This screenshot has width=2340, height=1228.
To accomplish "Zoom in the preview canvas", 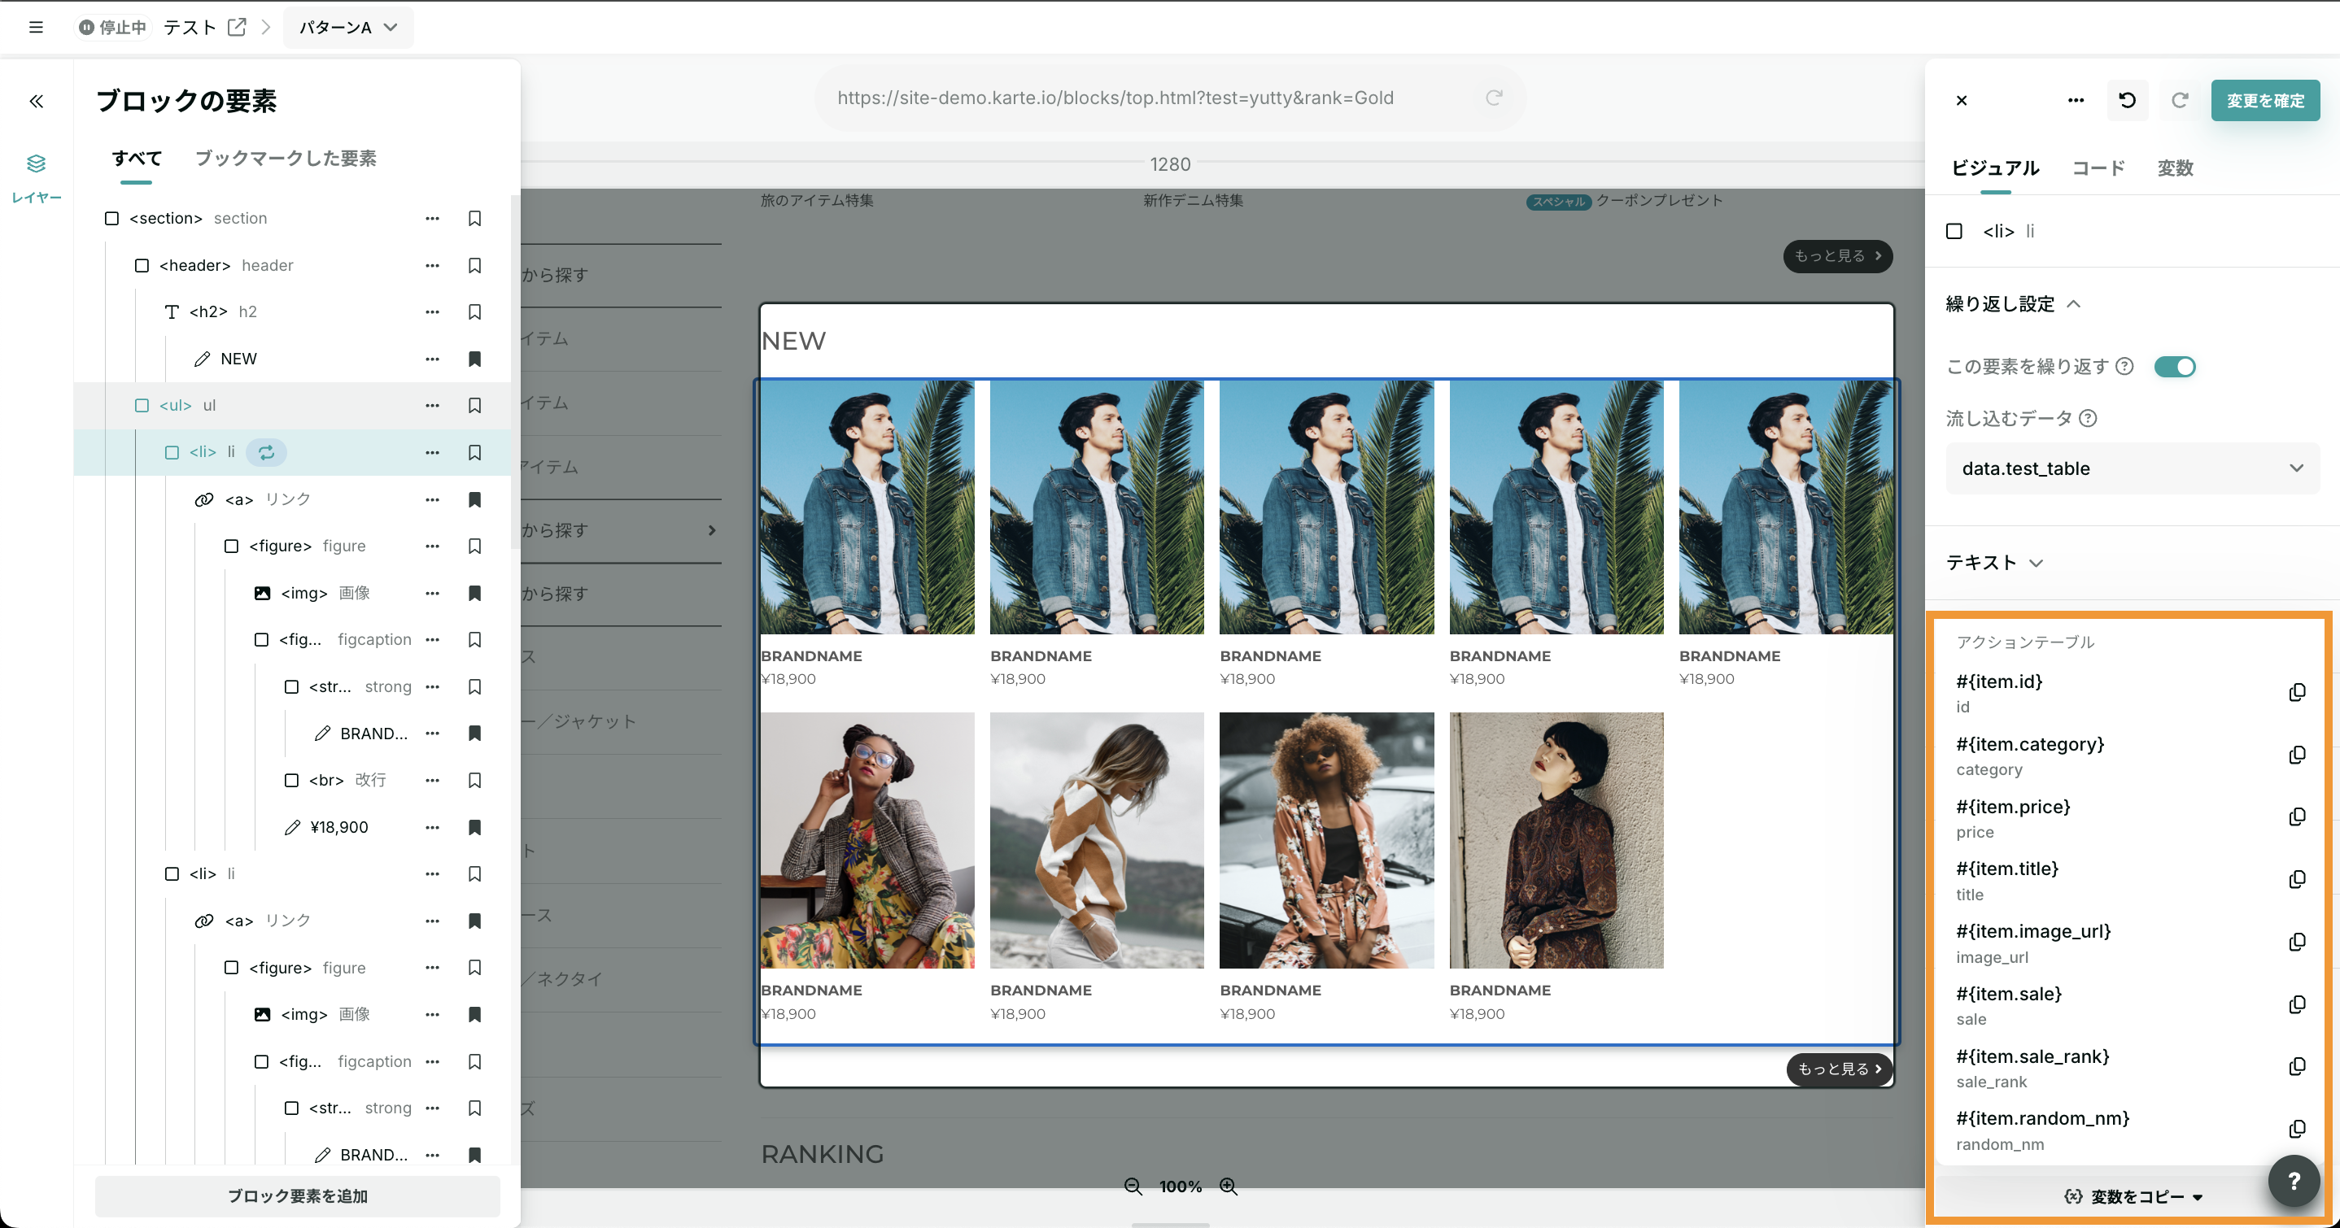I will (1228, 1187).
